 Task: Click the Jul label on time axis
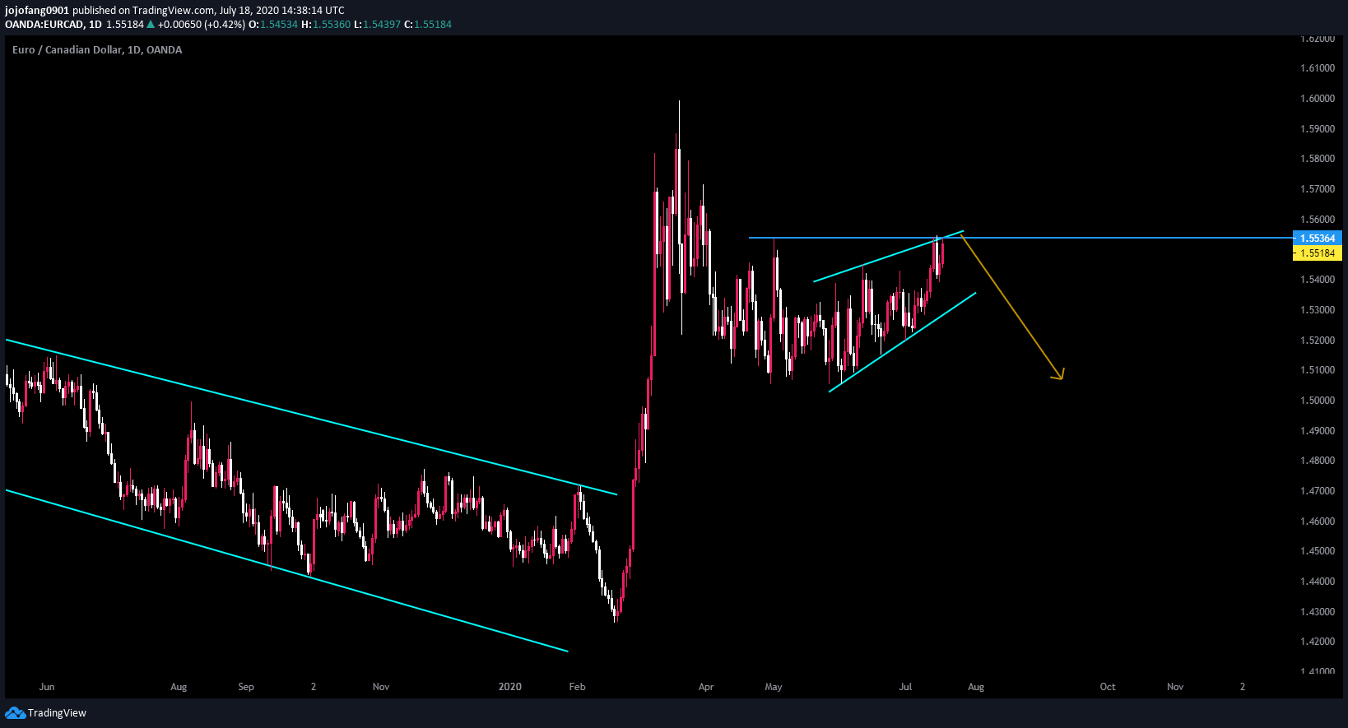(x=905, y=686)
